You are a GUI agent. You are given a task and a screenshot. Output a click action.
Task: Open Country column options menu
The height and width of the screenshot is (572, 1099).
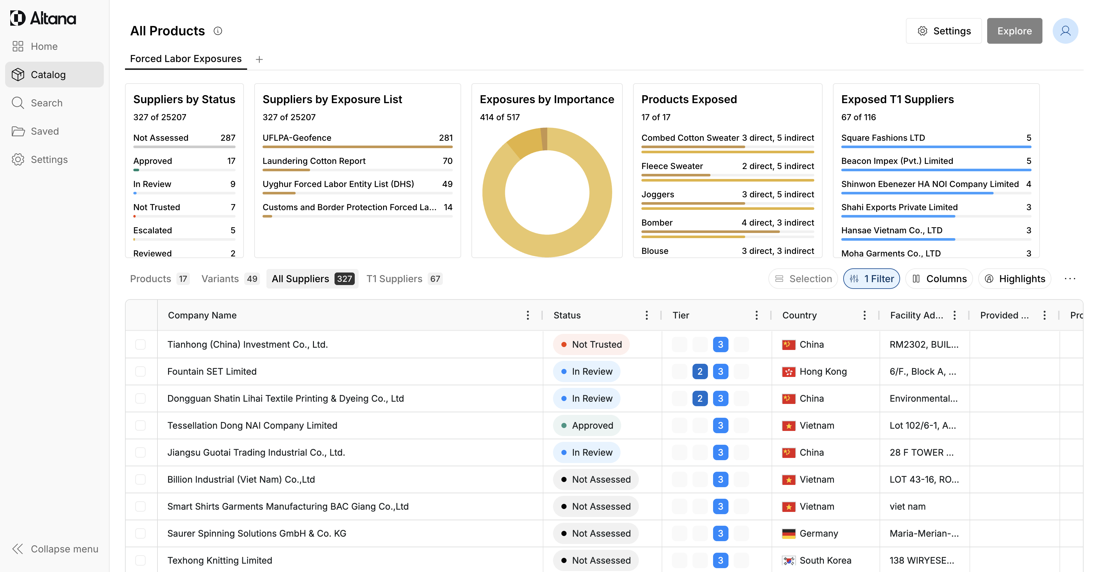pyautogui.click(x=864, y=315)
